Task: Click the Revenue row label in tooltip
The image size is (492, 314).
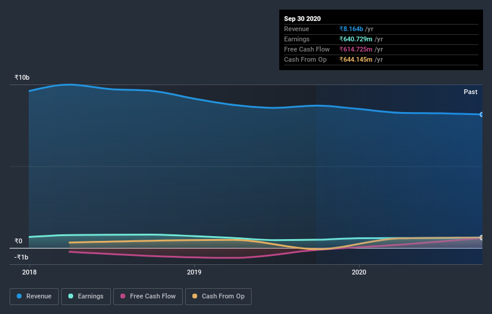Action: click(297, 29)
